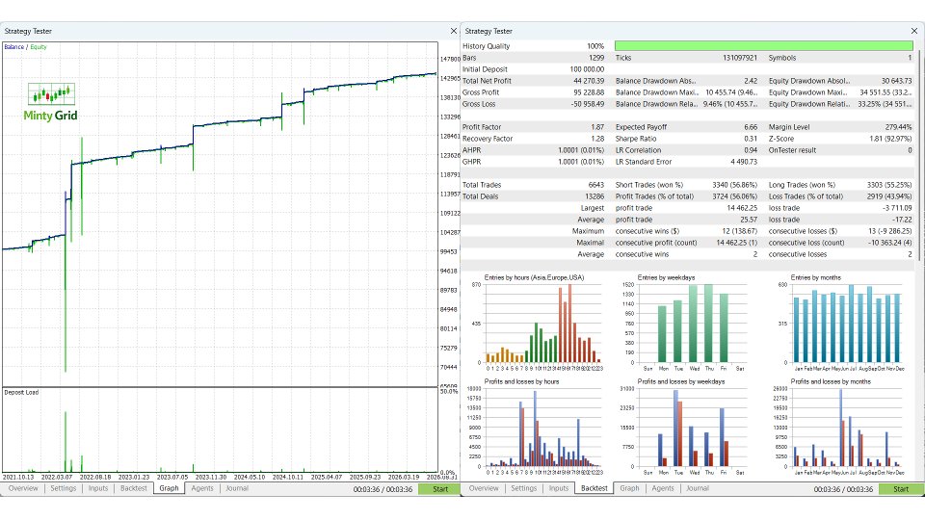Viewport: 925px width, 520px height.
Task: Click Sharpe Ratio value 0.31
Action: pyautogui.click(x=751, y=139)
